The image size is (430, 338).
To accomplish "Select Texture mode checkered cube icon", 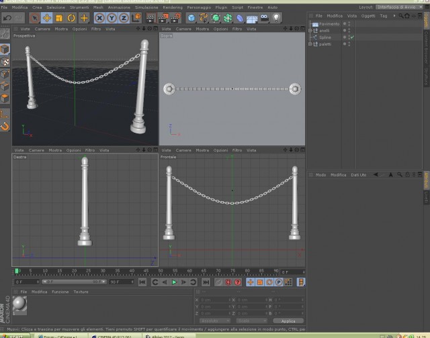I will coord(5,62).
